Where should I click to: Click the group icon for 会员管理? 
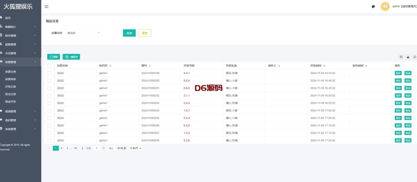click(x=1, y=53)
